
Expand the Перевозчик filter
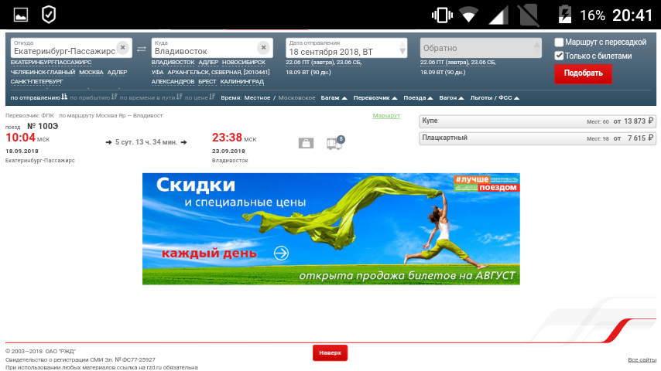click(375, 98)
